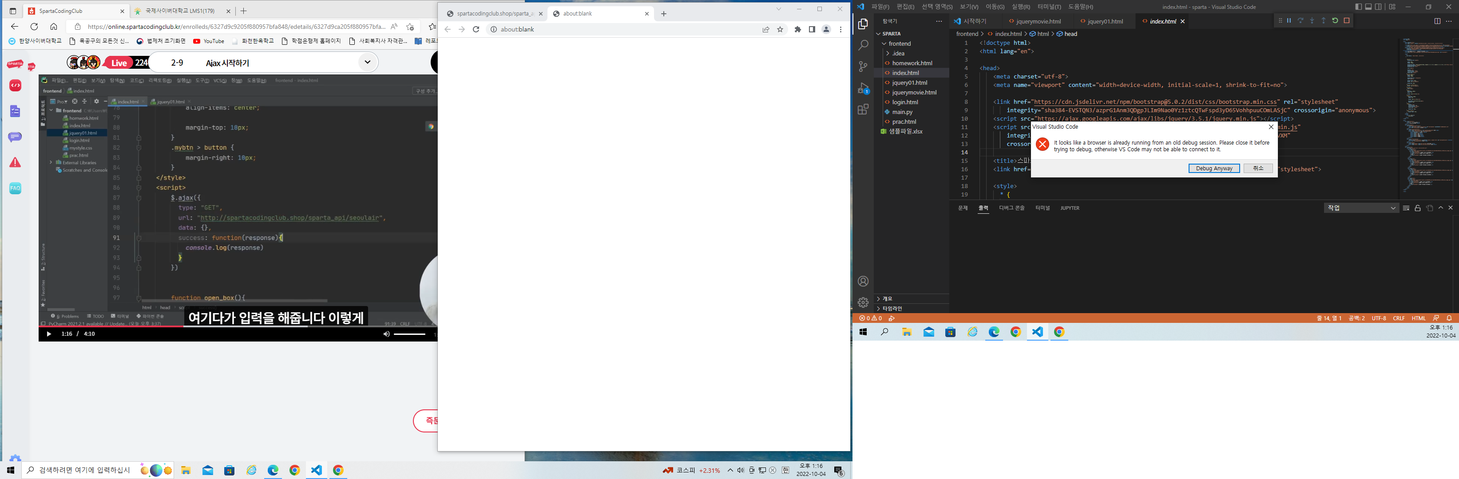The image size is (1459, 479).
Task: Click the Edge address bar URL
Action: (236, 27)
